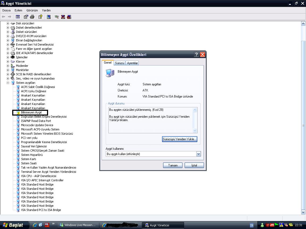Select Sistem Hoparlörü in the tree
This screenshot has width=306, height=229.
32,155
